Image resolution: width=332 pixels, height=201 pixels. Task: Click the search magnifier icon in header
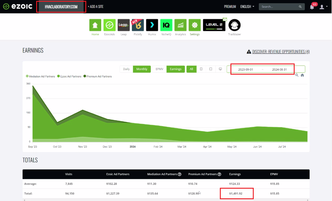(x=300, y=7)
